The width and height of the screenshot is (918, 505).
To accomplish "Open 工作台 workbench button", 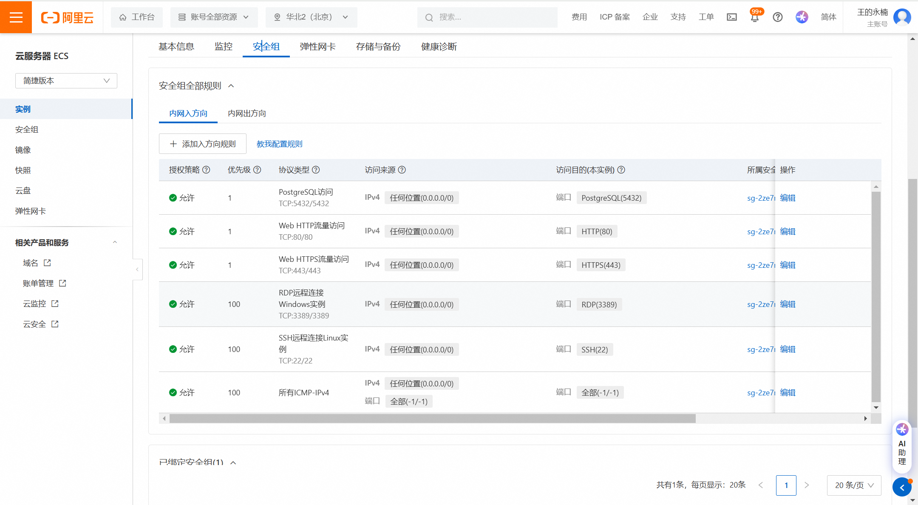I will pyautogui.click(x=137, y=17).
